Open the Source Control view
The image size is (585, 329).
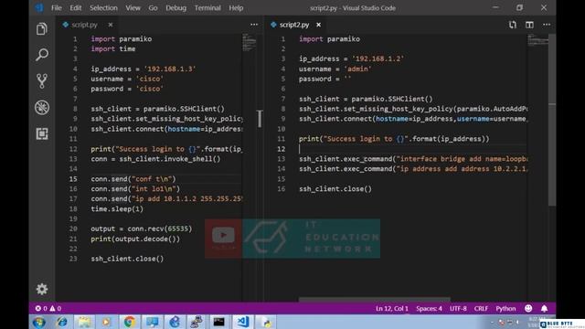[x=42, y=81]
